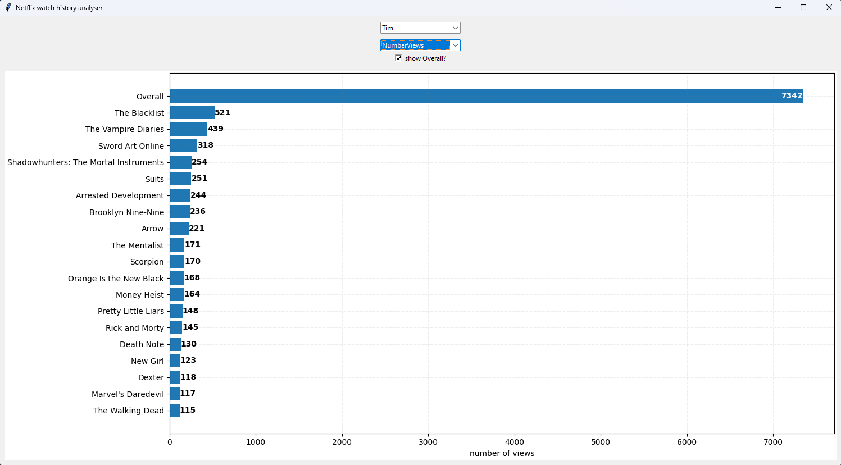Click the Orange Is the New Black label
The width and height of the screenshot is (841, 465).
pos(116,279)
